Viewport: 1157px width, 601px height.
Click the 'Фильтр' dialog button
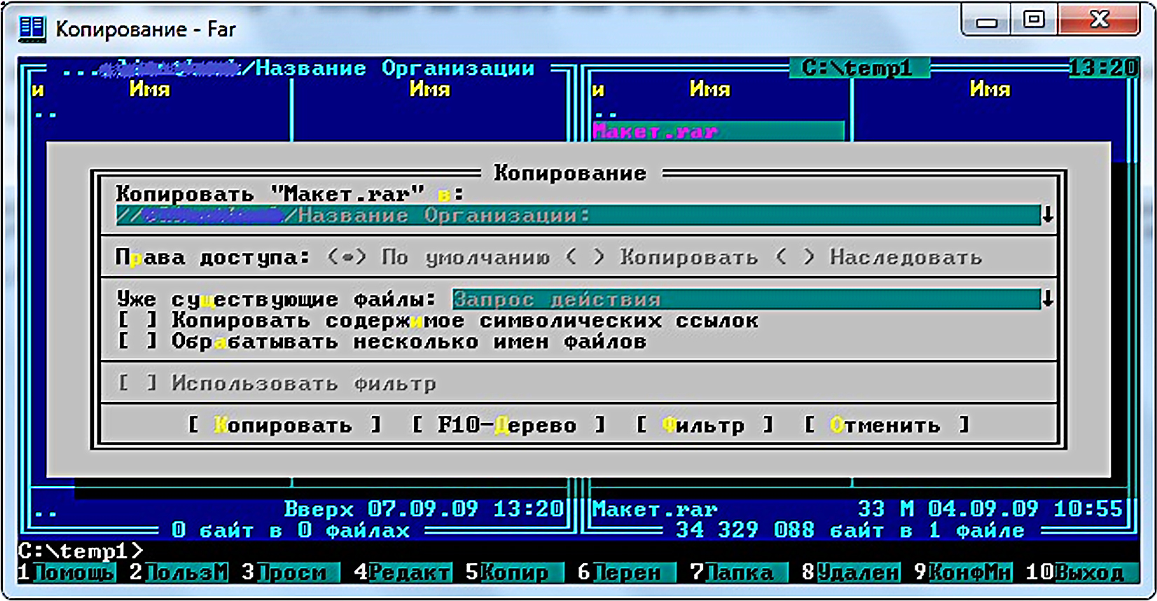point(705,425)
